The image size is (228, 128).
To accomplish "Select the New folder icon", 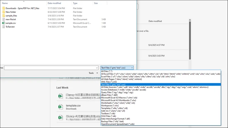I will (x=3, y=12).
